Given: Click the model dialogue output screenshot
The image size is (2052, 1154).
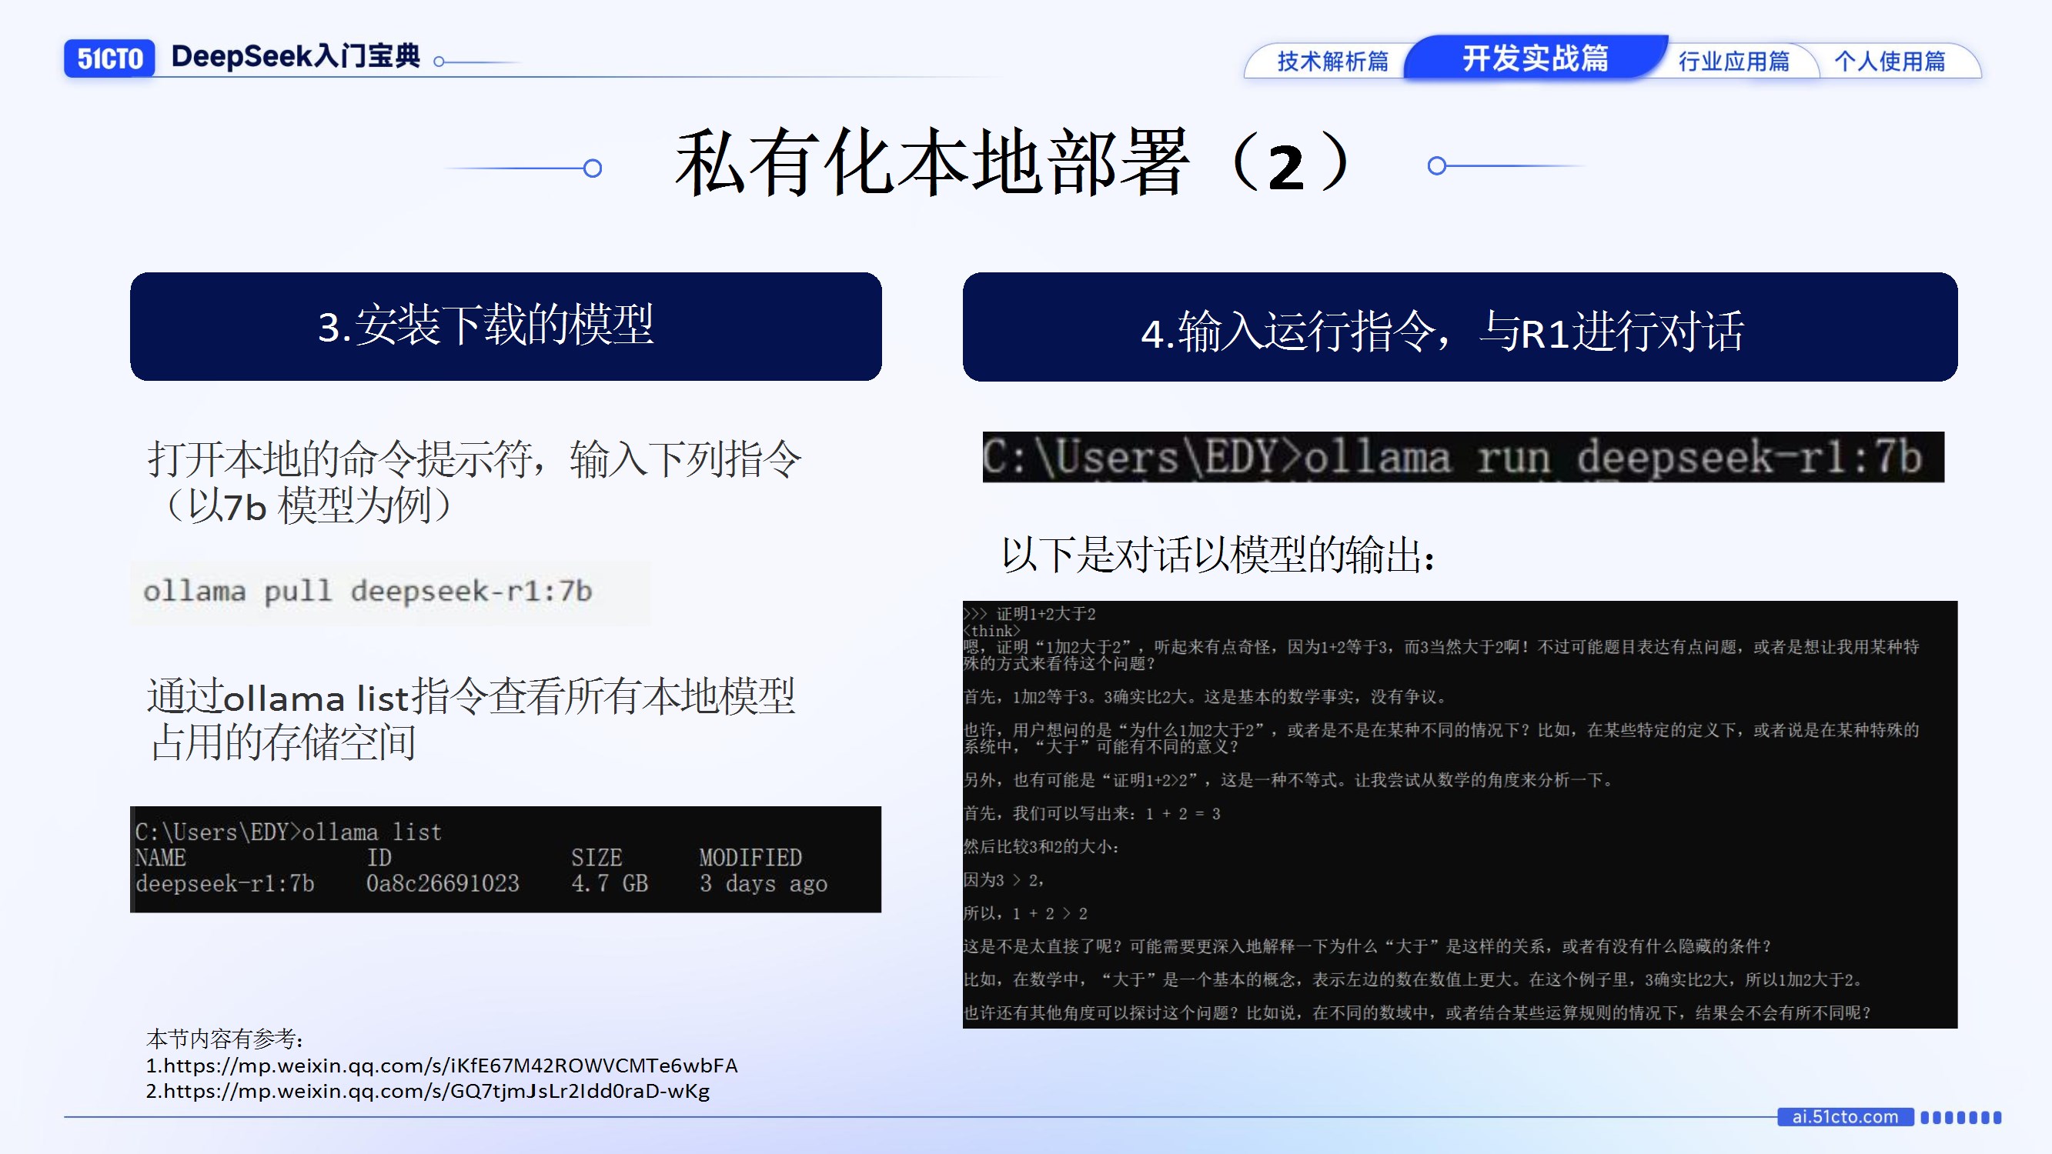Looking at the screenshot, I should pyautogui.click(x=1459, y=814).
